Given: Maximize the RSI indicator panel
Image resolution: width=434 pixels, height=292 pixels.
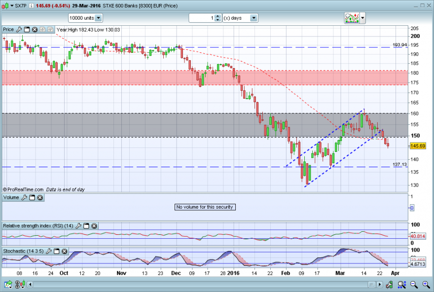Looking at the screenshot, I should click(x=86, y=226).
